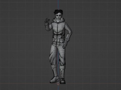Click the 3D cursor at the world origin
The width and height of the screenshot is (121, 90).
[x=58, y=83]
